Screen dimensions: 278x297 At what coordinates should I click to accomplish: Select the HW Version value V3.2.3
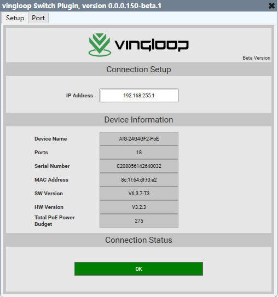[139, 207]
